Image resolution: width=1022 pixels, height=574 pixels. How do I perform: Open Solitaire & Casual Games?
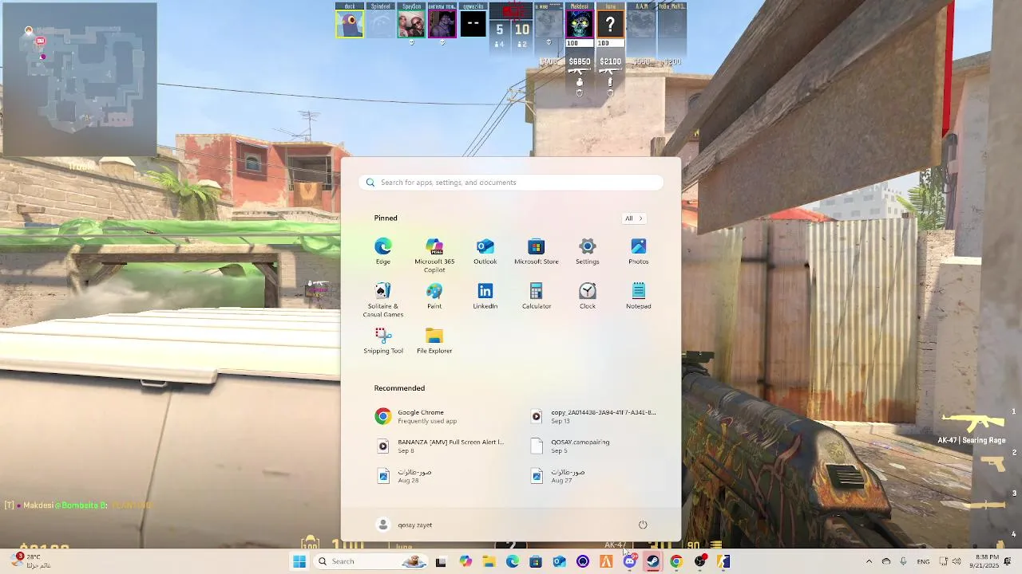coord(383,300)
